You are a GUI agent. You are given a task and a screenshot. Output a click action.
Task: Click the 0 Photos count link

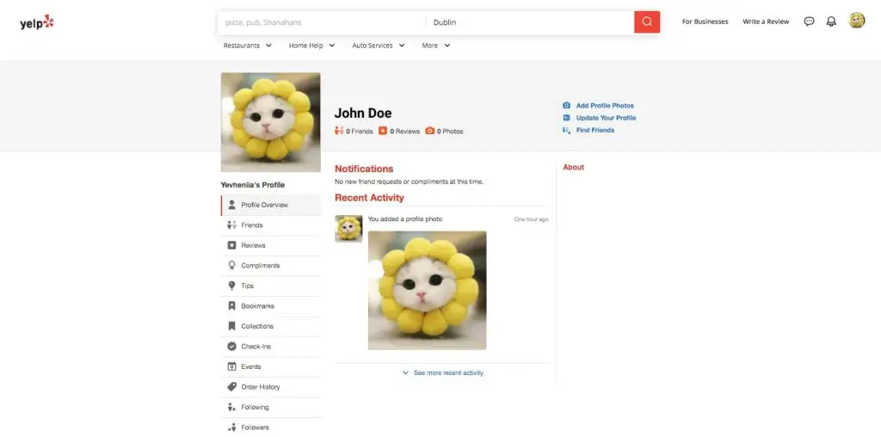450,132
